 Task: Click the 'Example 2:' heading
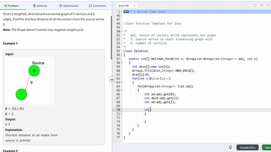(11, 151)
